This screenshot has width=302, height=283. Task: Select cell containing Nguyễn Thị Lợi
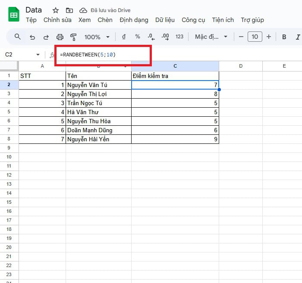tap(98, 94)
